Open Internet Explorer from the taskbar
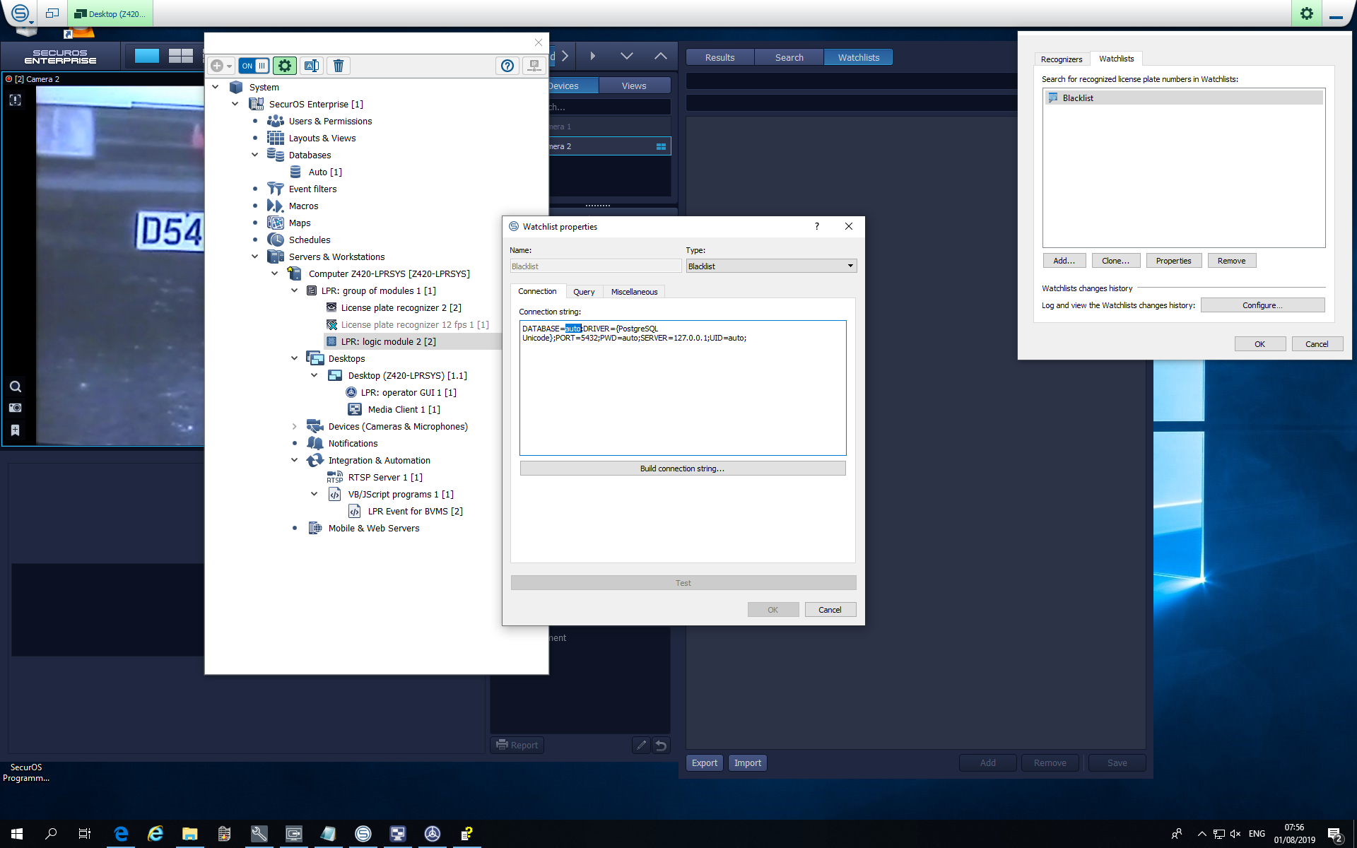The image size is (1357, 848). click(x=155, y=834)
